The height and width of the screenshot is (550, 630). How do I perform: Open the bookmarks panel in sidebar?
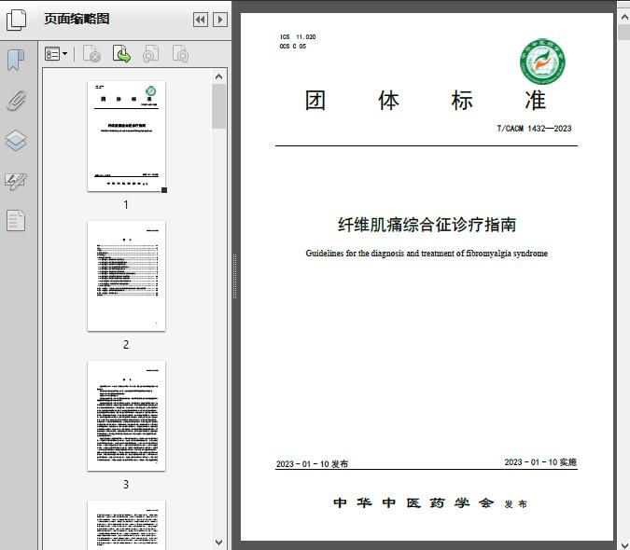point(16,61)
